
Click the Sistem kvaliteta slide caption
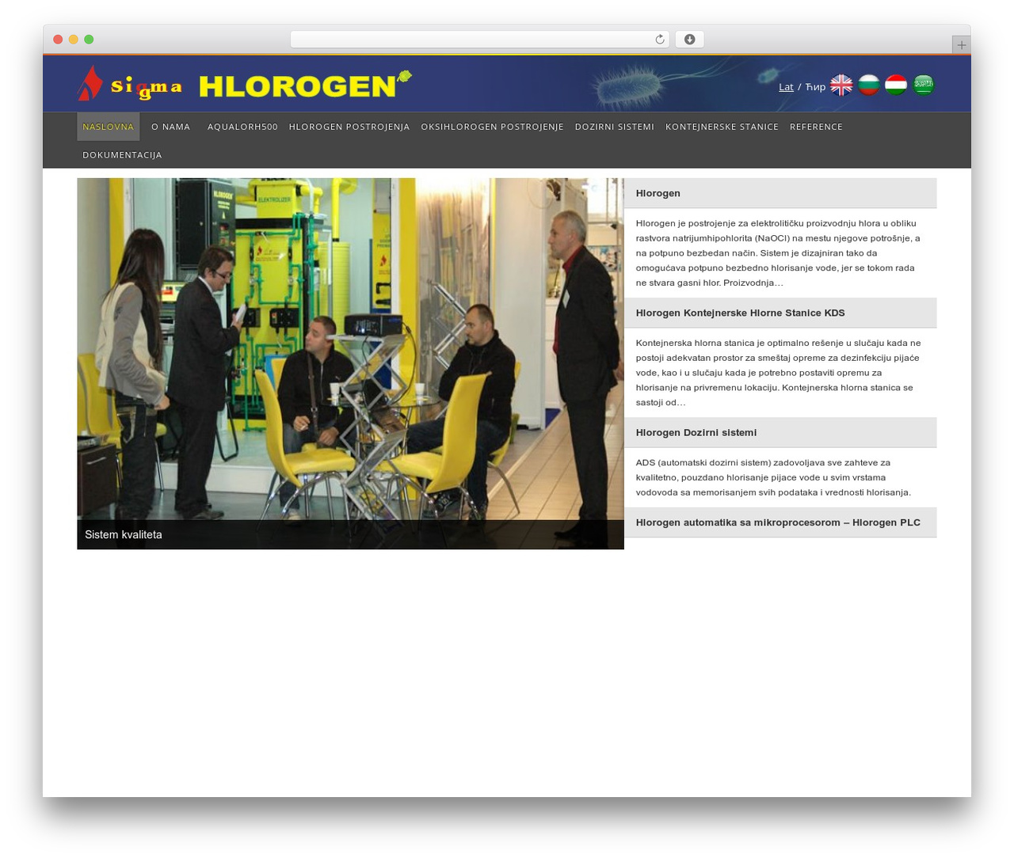point(124,535)
